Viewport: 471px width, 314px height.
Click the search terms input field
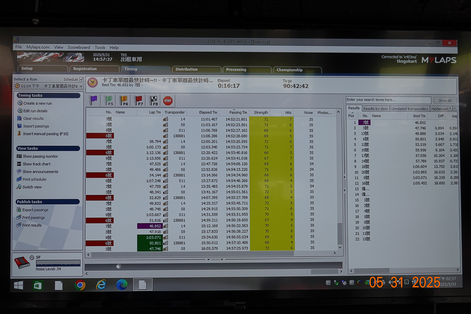point(388,100)
